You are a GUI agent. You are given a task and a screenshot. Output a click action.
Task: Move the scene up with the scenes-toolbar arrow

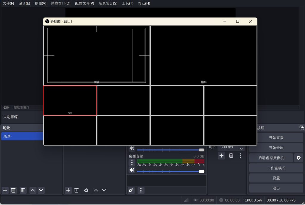(x=33, y=190)
